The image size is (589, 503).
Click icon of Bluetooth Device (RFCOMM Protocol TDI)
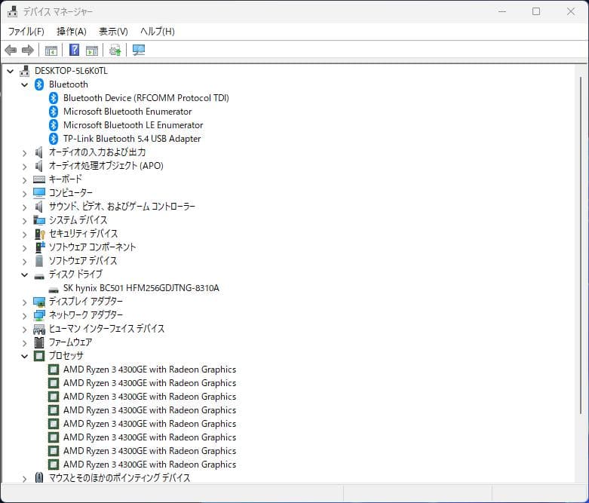(x=54, y=98)
